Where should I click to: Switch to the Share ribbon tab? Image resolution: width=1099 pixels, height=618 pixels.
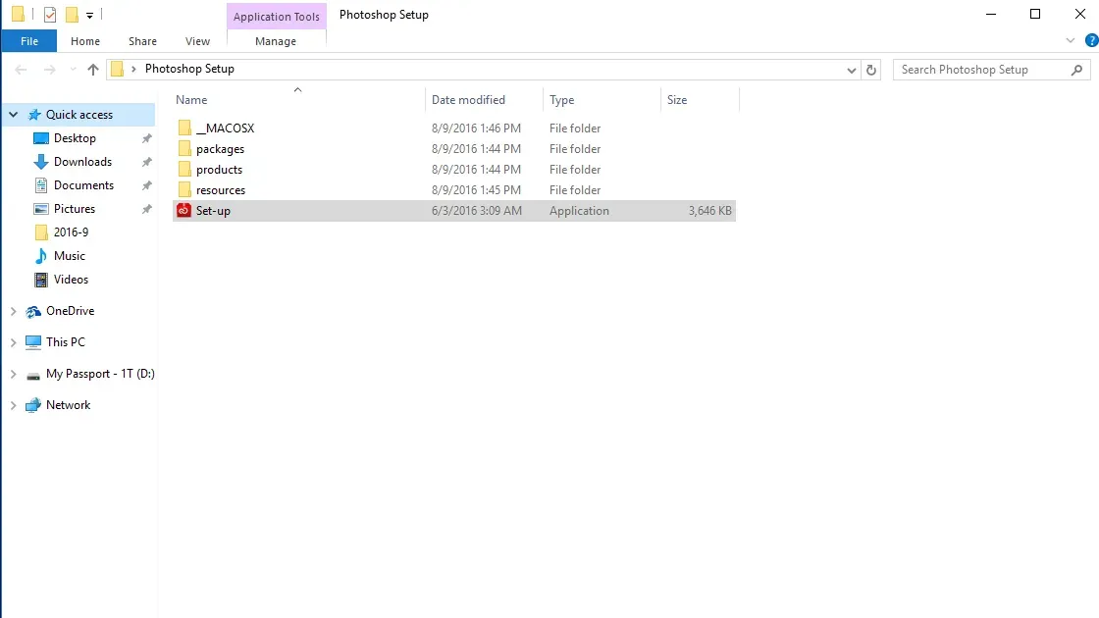(142, 41)
